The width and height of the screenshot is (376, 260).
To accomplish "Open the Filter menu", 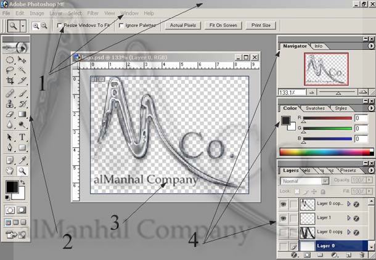I will click(93, 13).
